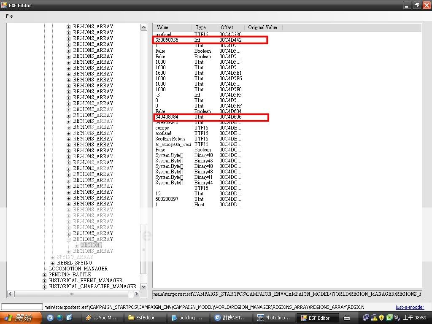Screen dimensions: 432x324
Task: Launch the globe browser quick-launch icon
Action: [60, 318]
